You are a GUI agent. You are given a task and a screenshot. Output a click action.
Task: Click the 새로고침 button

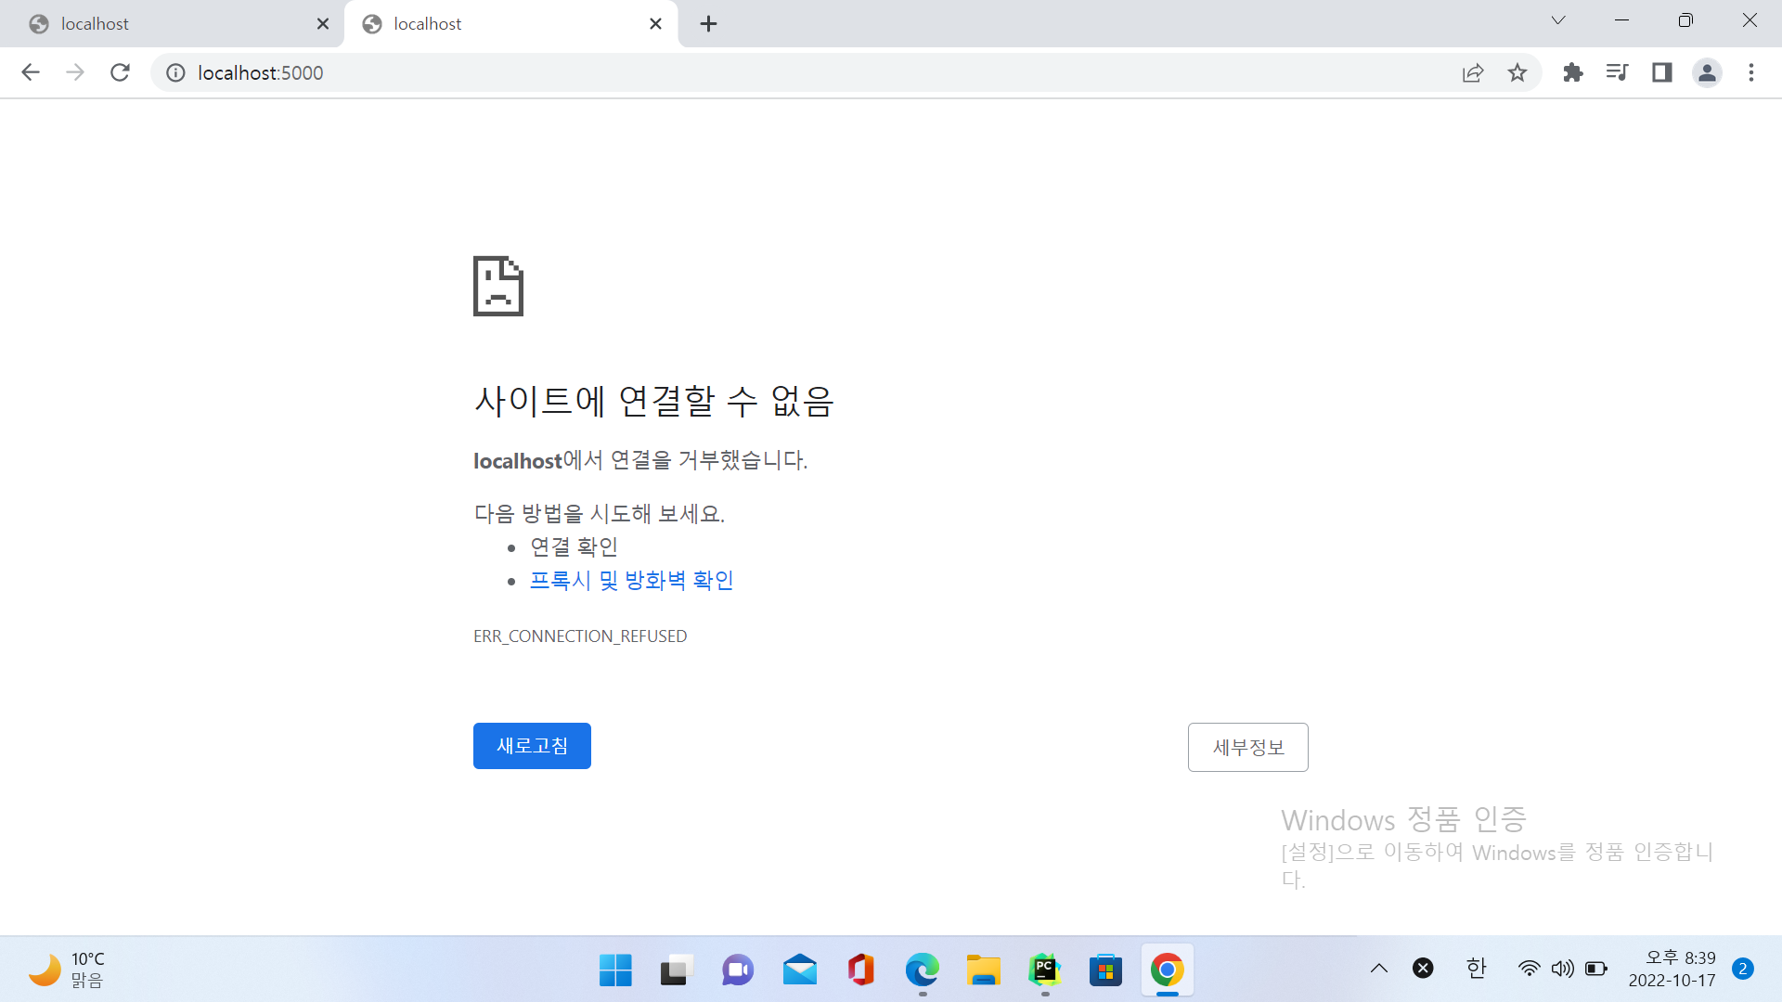532,745
